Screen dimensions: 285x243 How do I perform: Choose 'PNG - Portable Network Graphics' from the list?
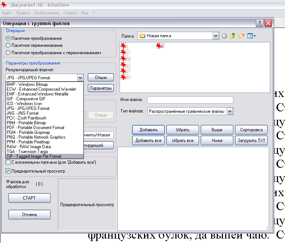point(36,137)
